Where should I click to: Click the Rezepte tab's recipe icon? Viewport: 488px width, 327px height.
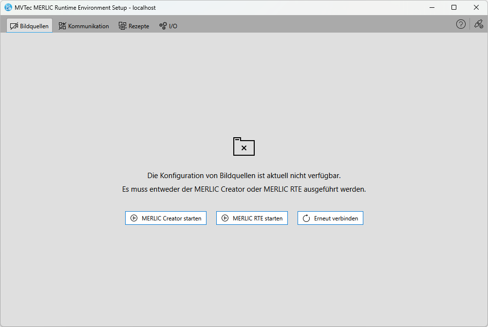point(122,26)
